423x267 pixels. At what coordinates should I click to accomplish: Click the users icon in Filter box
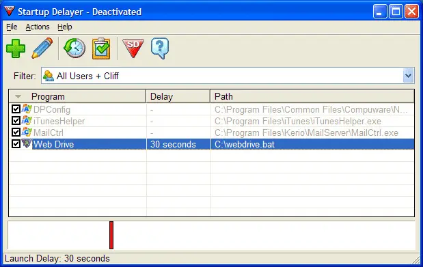[49, 76]
